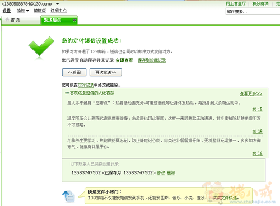Open the 文件快递 link
This screenshot has height=206, width=280.
coord(229,198)
